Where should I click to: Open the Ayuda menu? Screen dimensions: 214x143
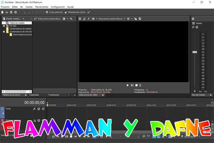(70, 7)
